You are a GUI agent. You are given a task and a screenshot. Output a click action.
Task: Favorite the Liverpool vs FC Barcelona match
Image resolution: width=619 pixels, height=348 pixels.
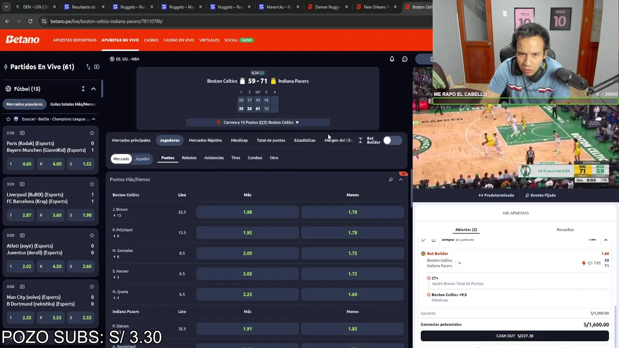(x=91, y=184)
